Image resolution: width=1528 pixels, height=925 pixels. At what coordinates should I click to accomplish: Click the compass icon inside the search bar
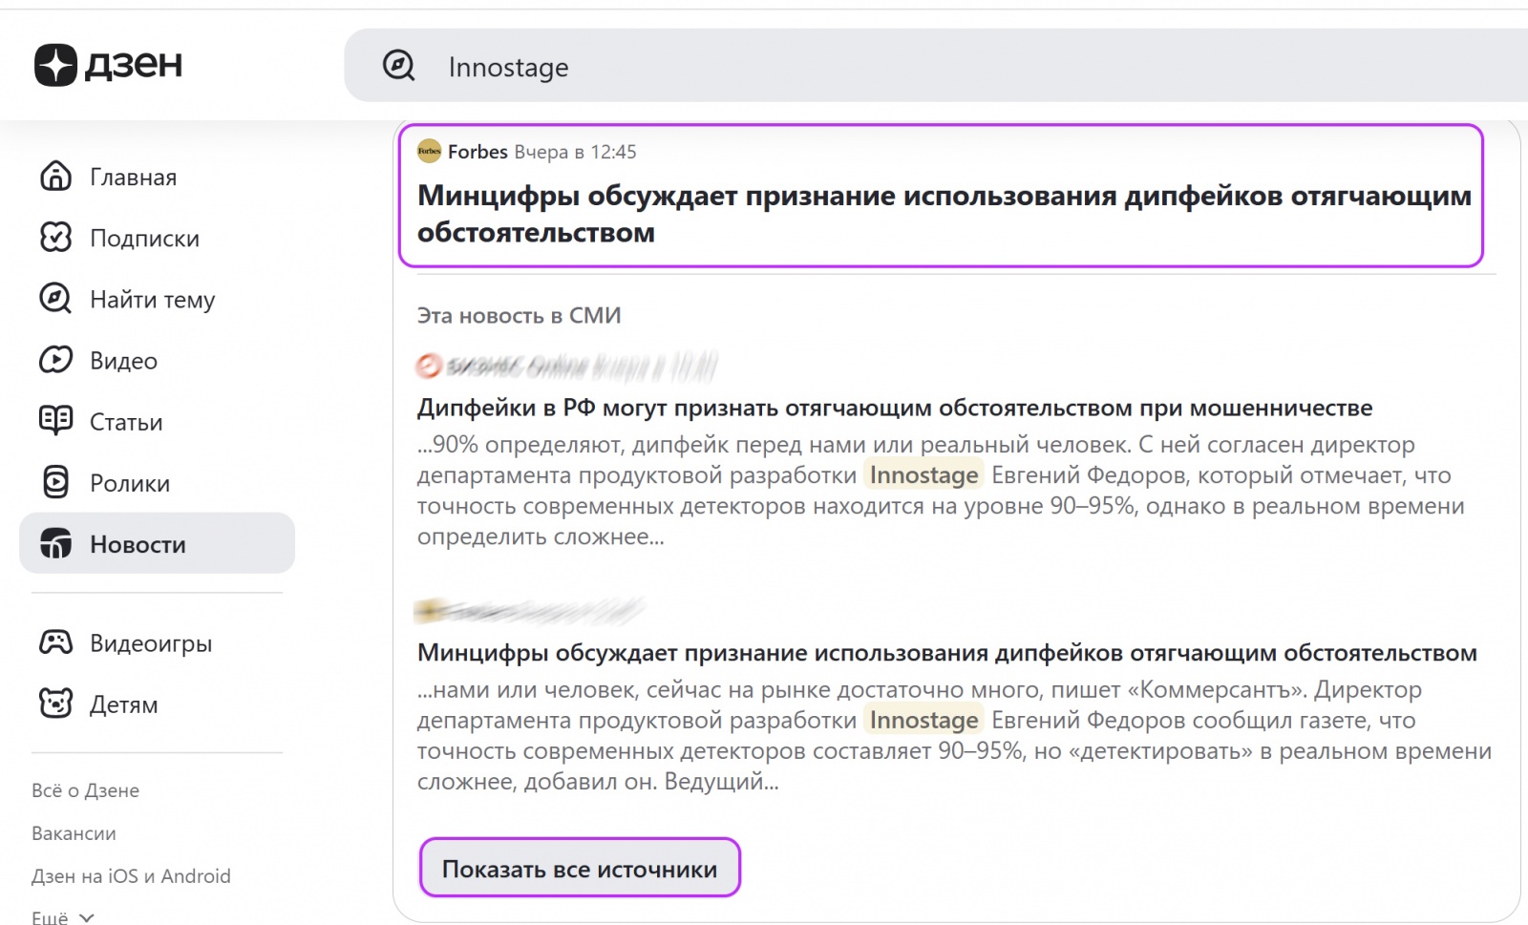tap(398, 66)
